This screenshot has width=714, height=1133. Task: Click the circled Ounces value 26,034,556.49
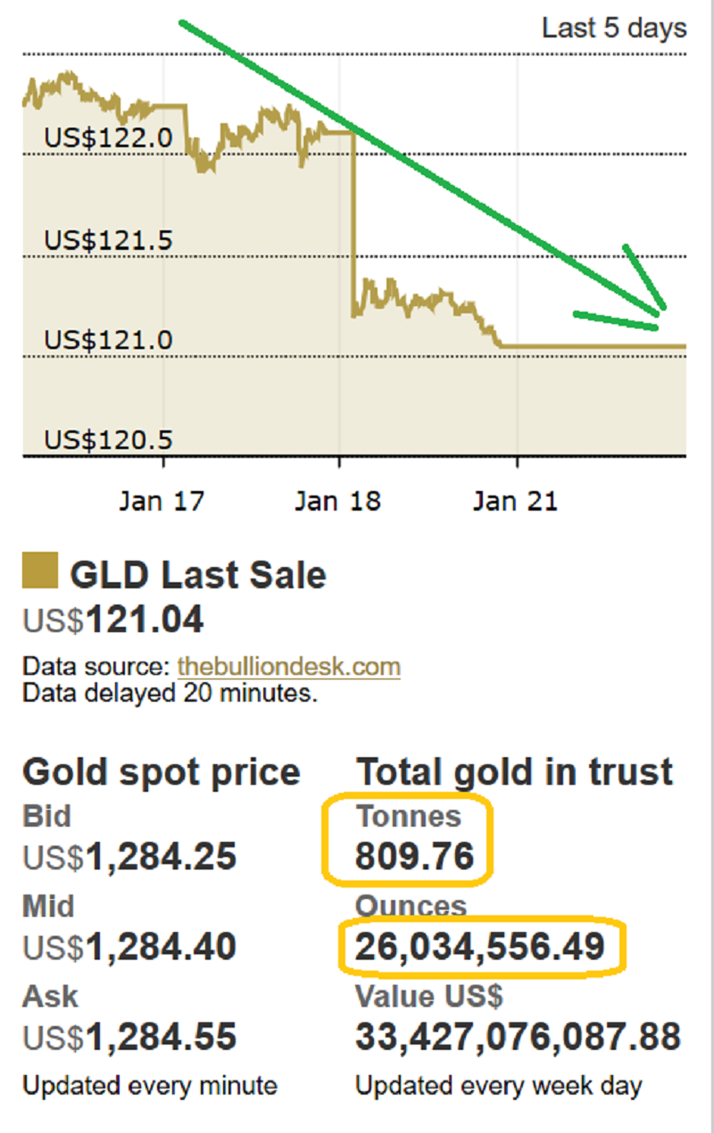click(480, 947)
